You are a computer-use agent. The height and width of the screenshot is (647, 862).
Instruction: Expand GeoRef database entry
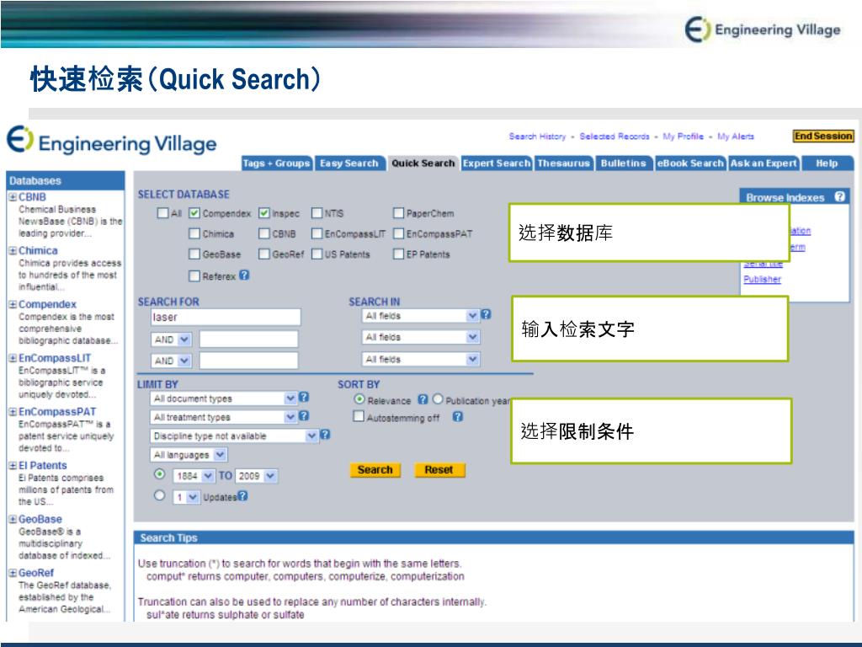click(13, 573)
